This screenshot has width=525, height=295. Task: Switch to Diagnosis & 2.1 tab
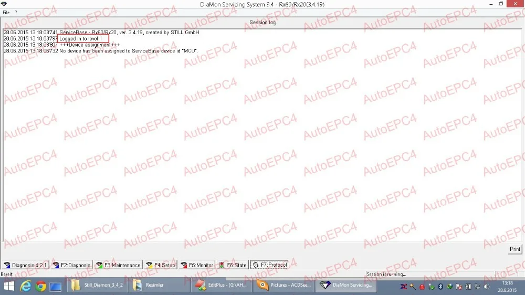click(x=26, y=265)
